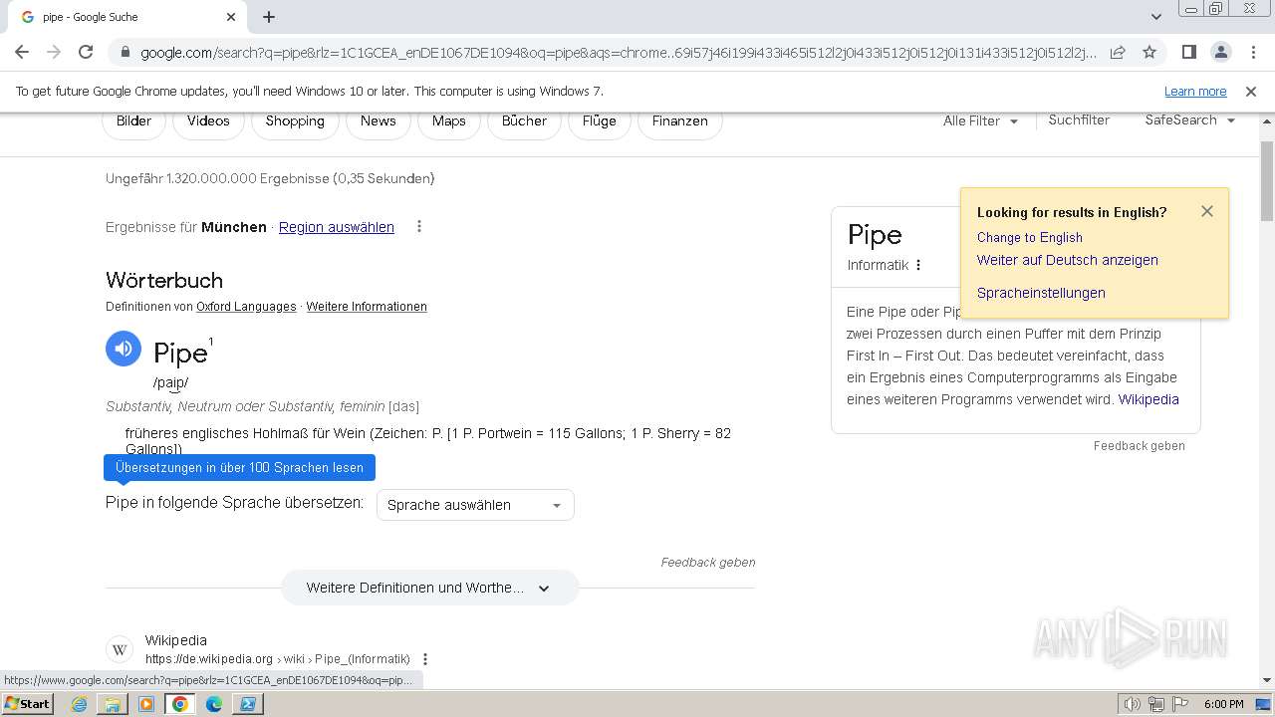Click the Learn more link
1275x717 pixels.
(x=1195, y=91)
